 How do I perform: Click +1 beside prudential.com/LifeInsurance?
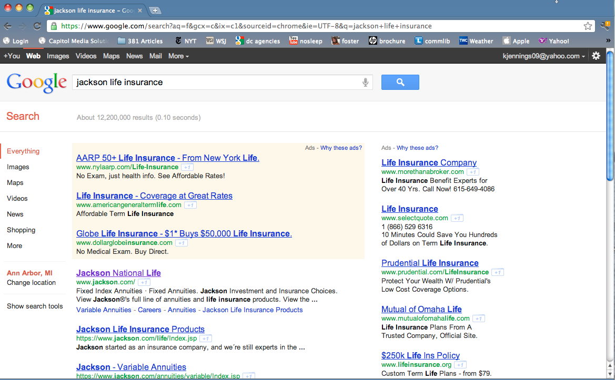pos(497,272)
